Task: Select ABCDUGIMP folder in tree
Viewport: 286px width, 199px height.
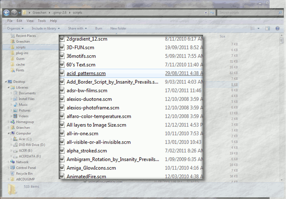Action: pyautogui.click(x=25, y=179)
